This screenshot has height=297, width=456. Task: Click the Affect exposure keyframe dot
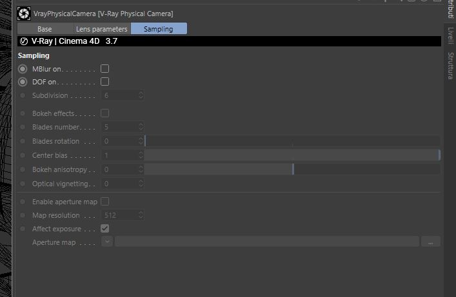[x=23, y=229]
